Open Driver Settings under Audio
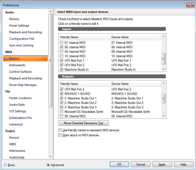Image resolution: width=196 pixels, height=170 pixels. [19, 26]
